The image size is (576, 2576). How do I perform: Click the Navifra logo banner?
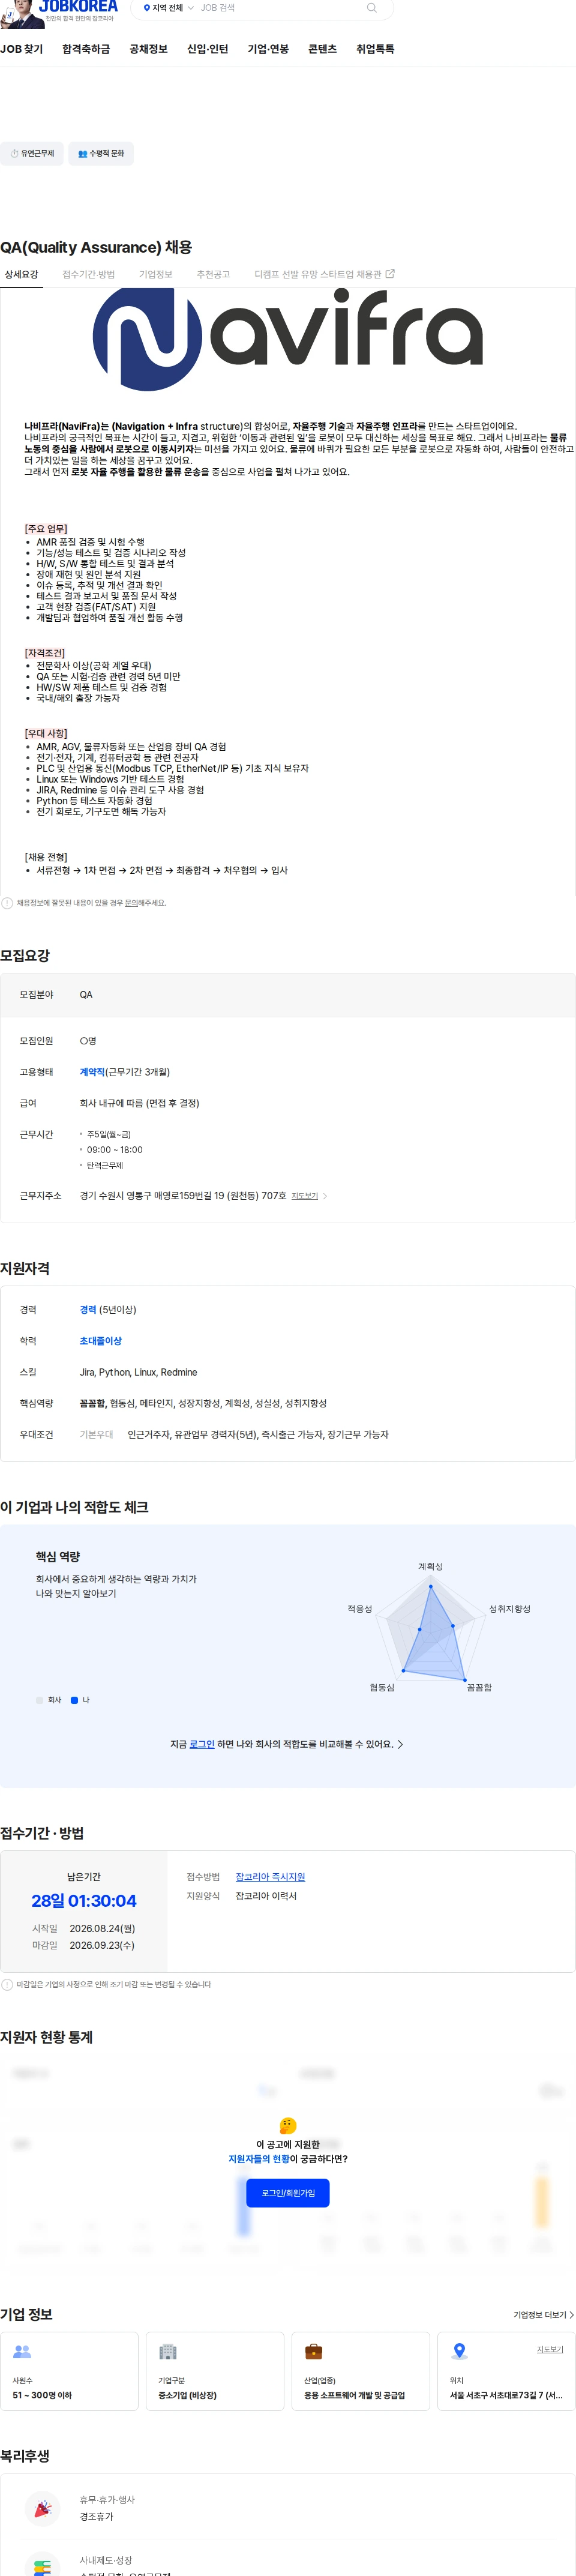288,339
